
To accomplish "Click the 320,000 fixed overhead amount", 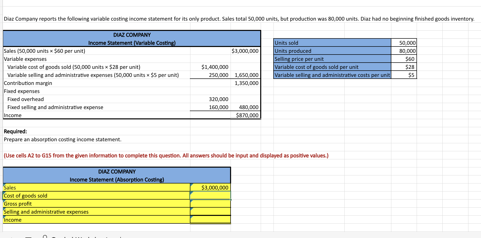I will click(219, 99).
